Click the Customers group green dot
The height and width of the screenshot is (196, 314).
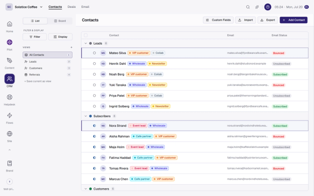(x=90, y=189)
